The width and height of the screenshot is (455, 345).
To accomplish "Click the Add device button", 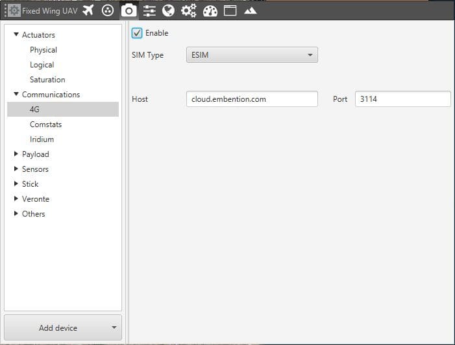I will (x=63, y=327).
